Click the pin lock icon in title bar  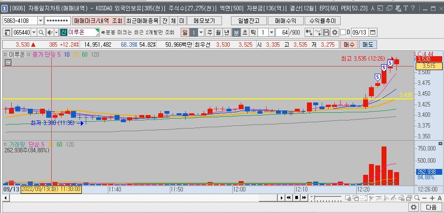pyautogui.click(x=398, y=8)
